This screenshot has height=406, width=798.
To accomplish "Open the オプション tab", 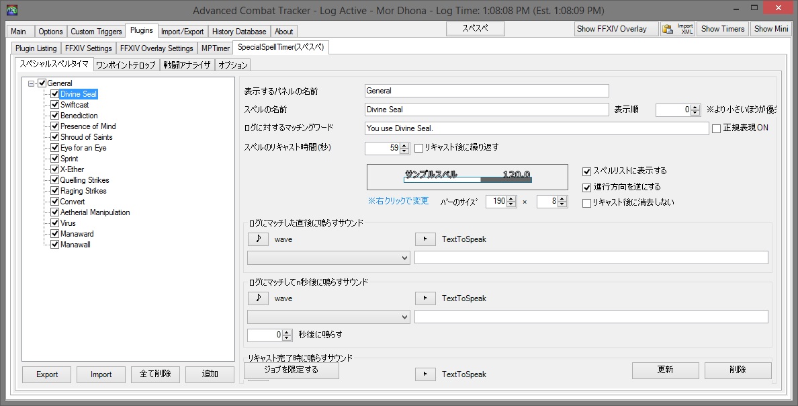I will (232, 65).
